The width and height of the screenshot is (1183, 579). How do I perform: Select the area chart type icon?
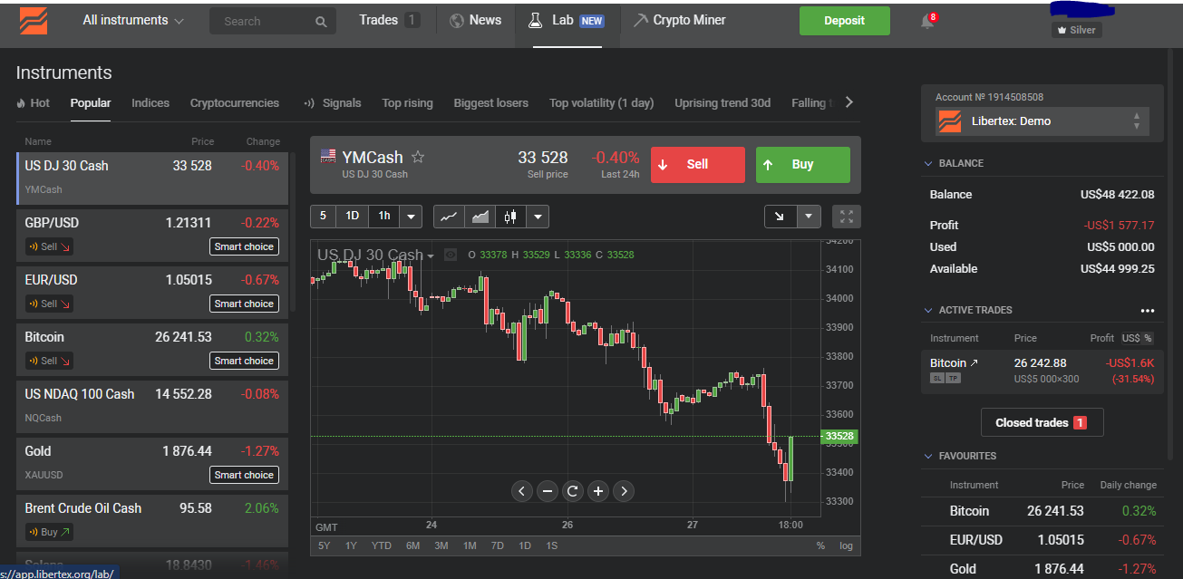point(480,217)
